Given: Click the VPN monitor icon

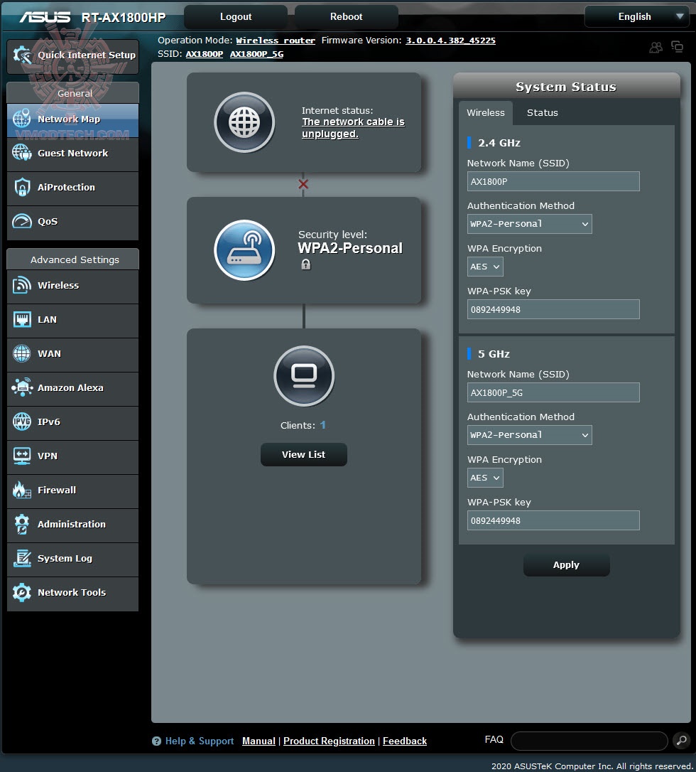Looking at the screenshot, I should click(21, 456).
